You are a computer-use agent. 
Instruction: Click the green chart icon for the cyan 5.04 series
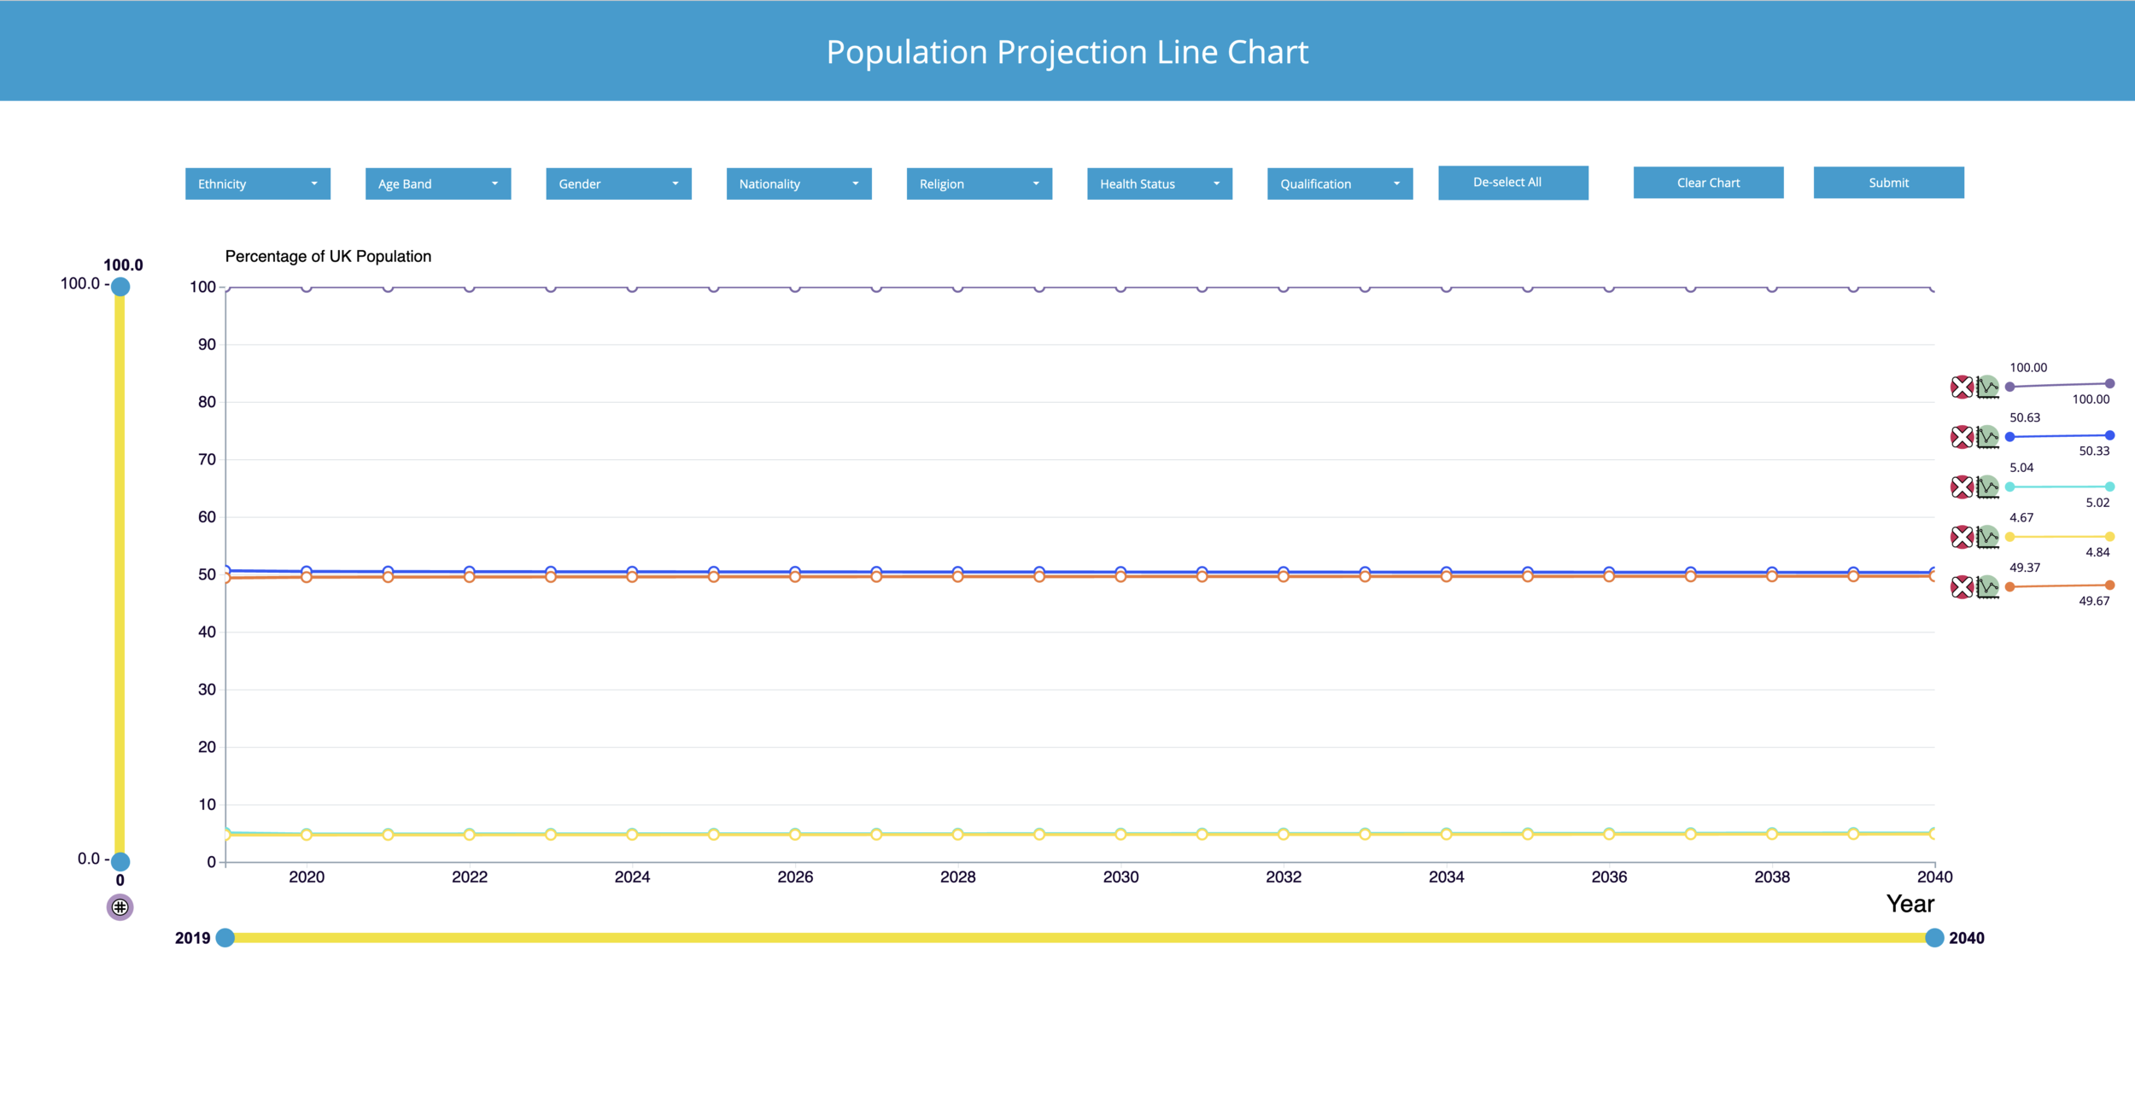(x=1988, y=487)
